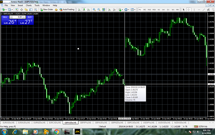
Task: Click the connection status bars icon
Action: [x=196, y=126]
